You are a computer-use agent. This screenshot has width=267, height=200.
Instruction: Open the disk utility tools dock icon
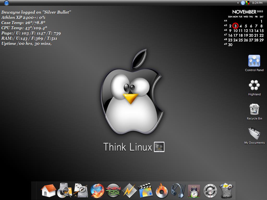(81, 191)
